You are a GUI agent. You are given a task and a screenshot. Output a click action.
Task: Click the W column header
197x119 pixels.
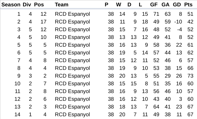point(119,5)
